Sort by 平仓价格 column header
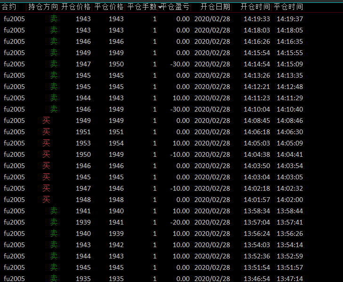 (x=109, y=7)
